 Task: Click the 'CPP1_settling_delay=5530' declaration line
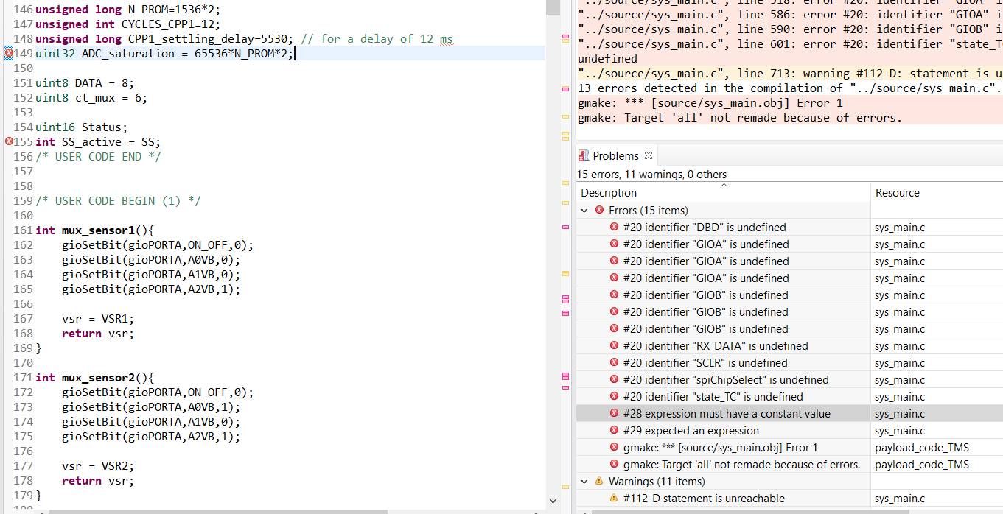coord(164,38)
